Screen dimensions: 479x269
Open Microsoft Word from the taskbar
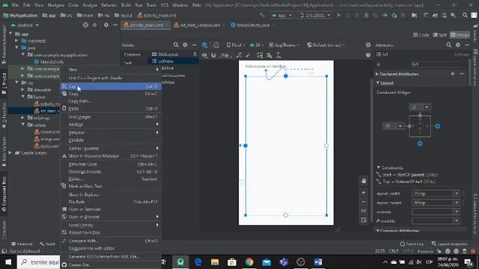pos(317,262)
